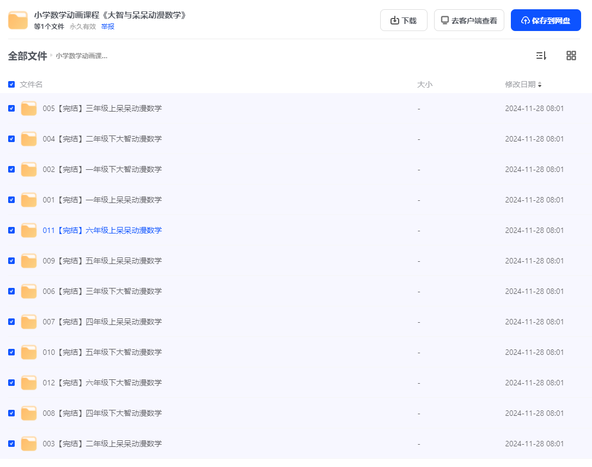Uncheck 010 五年级下大智动漫数学
The height and width of the screenshot is (467, 592).
pyautogui.click(x=11, y=352)
